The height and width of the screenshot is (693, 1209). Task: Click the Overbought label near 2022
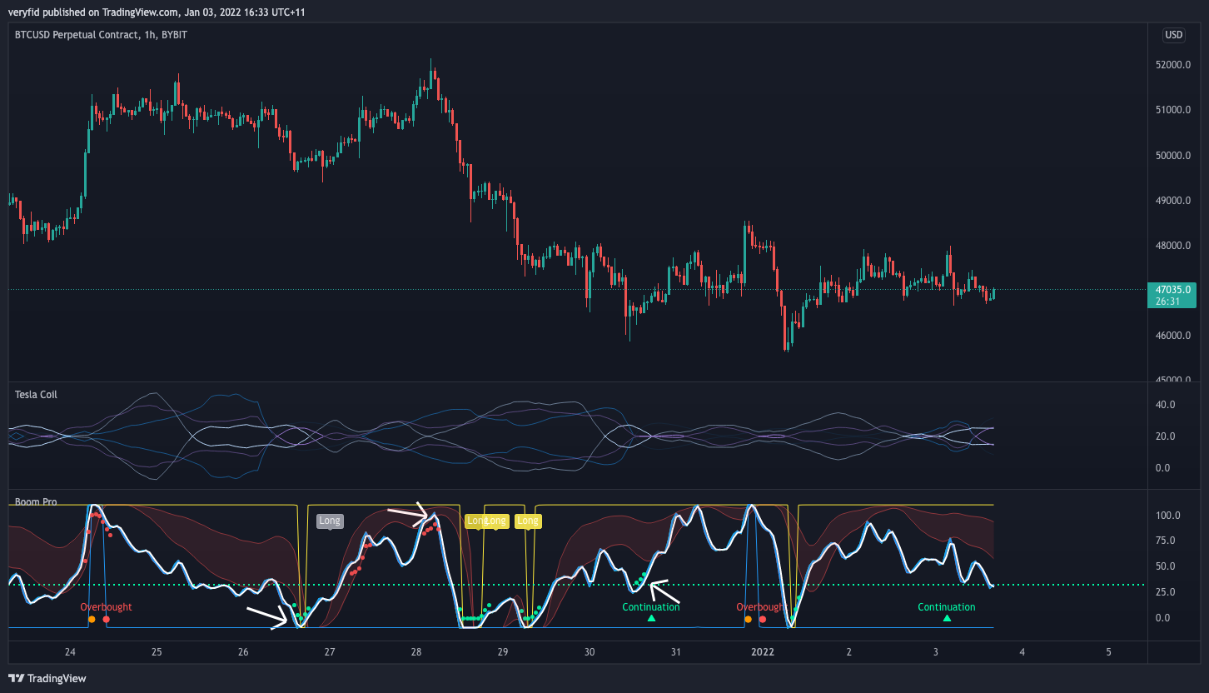pos(762,607)
